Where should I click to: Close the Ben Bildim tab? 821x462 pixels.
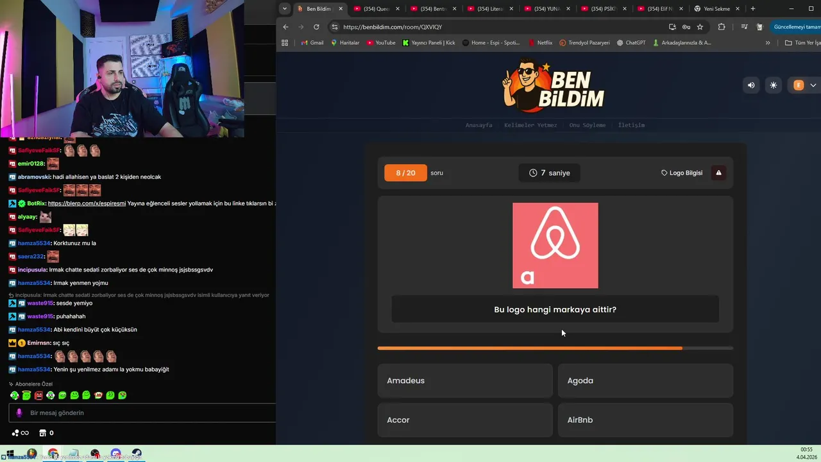point(341,9)
